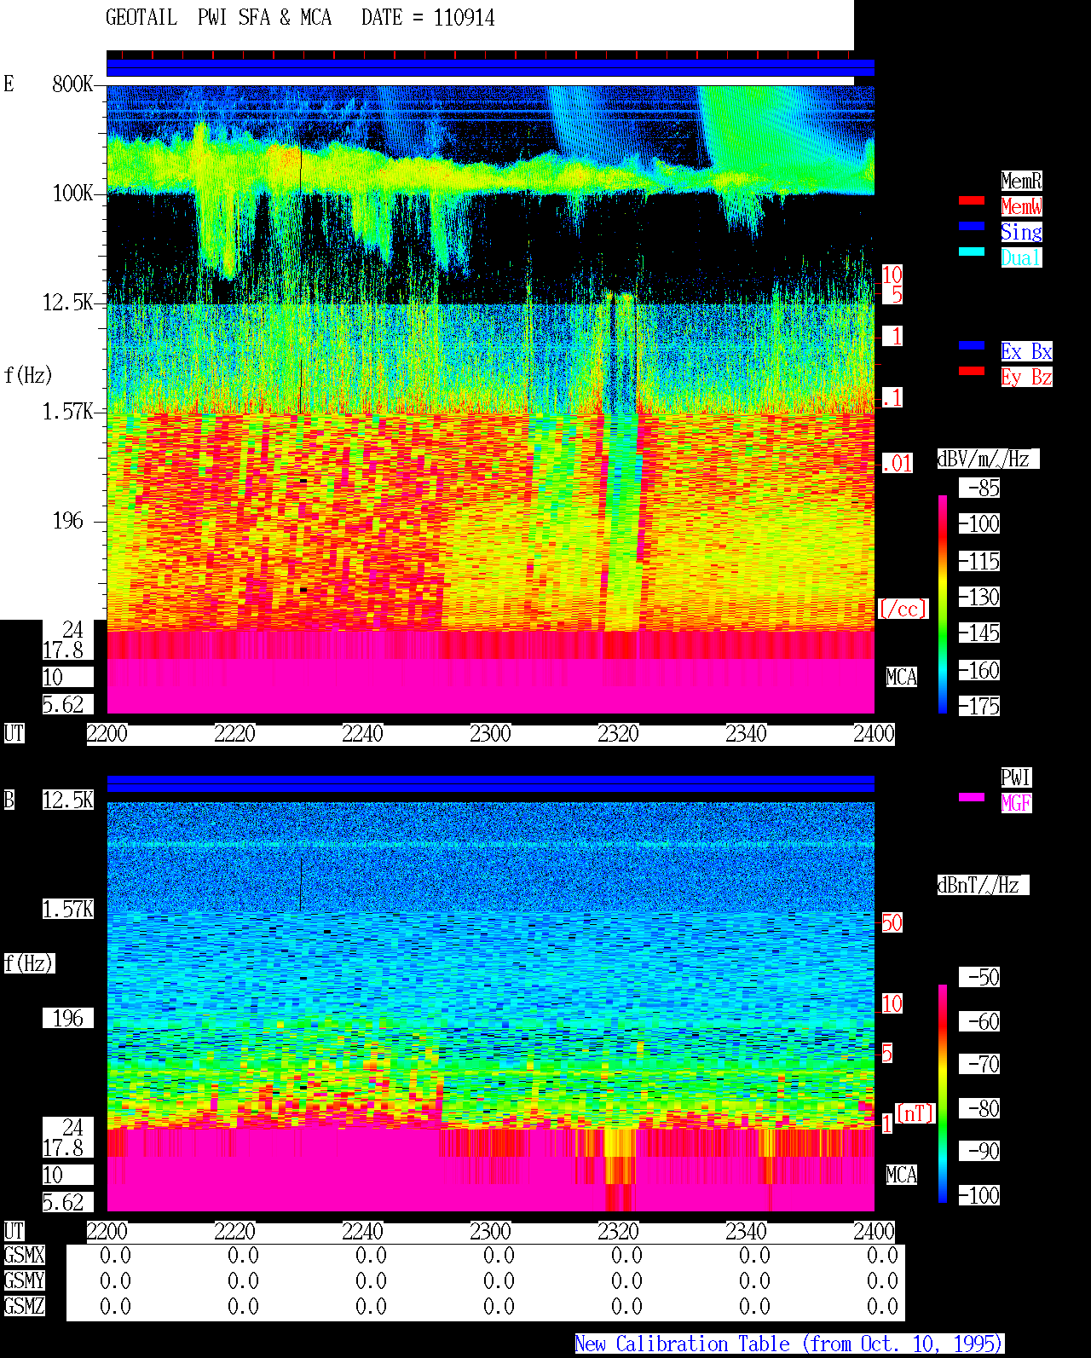Click the magenta MGF legend swatch

coord(972,797)
